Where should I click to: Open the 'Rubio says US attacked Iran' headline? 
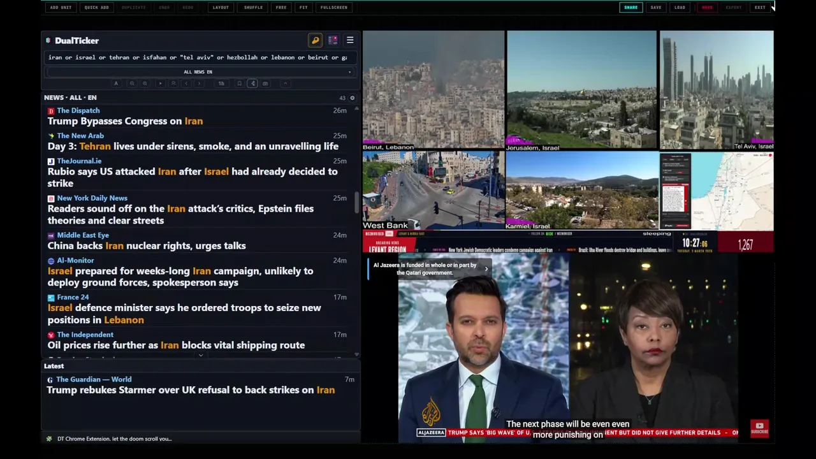(x=193, y=177)
